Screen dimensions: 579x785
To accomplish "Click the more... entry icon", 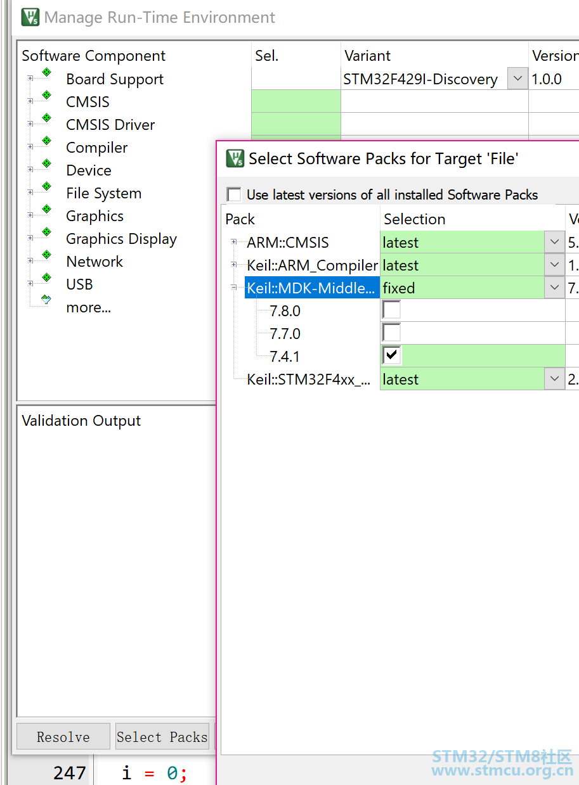I will click(x=46, y=300).
